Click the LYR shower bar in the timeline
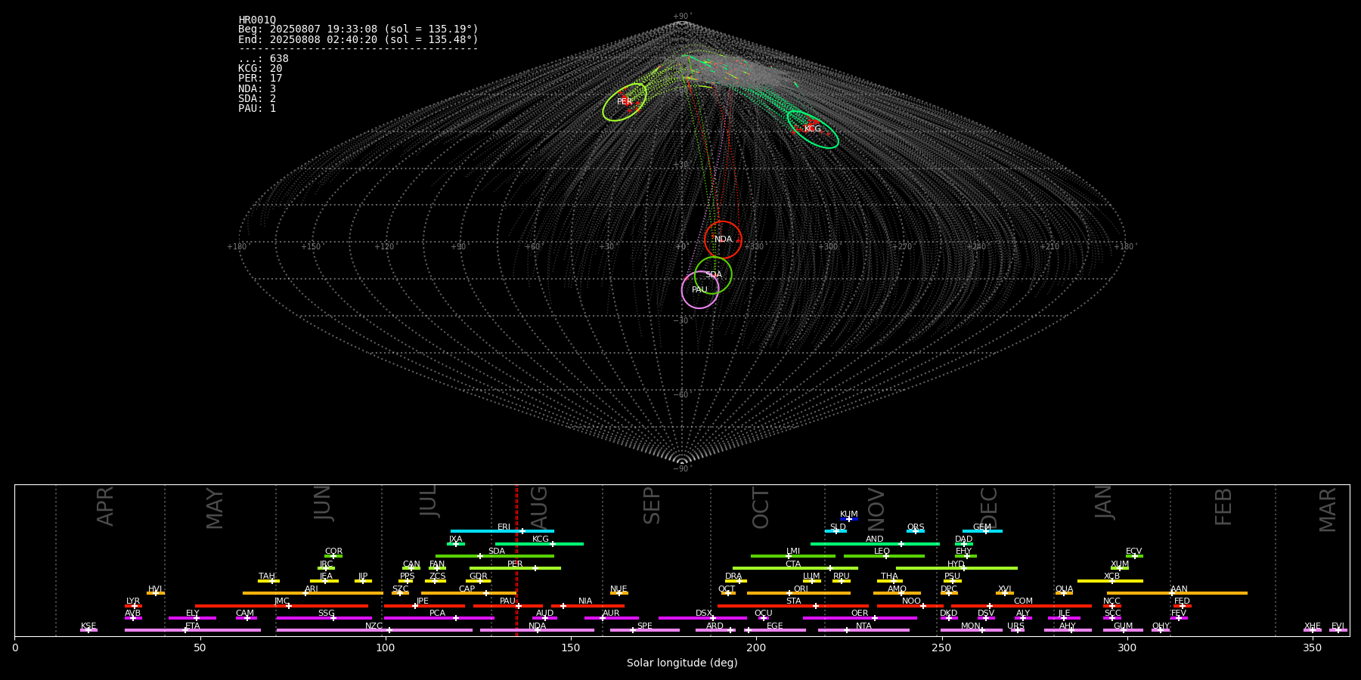Screen dimensions: 1361x680 [133, 606]
